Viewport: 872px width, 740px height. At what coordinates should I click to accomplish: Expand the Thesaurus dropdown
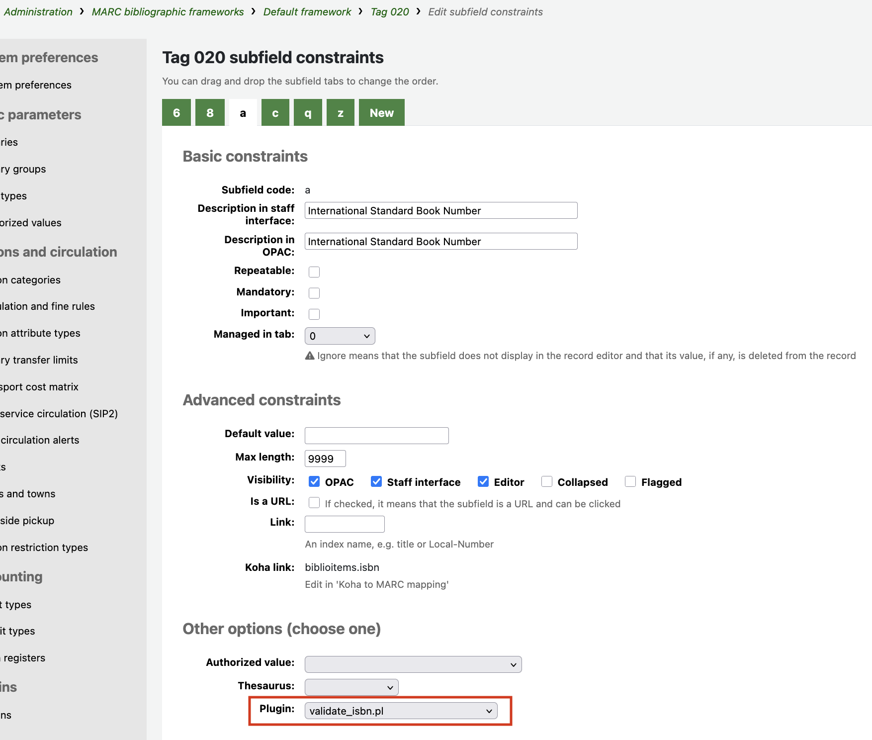click(x=351, y=687)
